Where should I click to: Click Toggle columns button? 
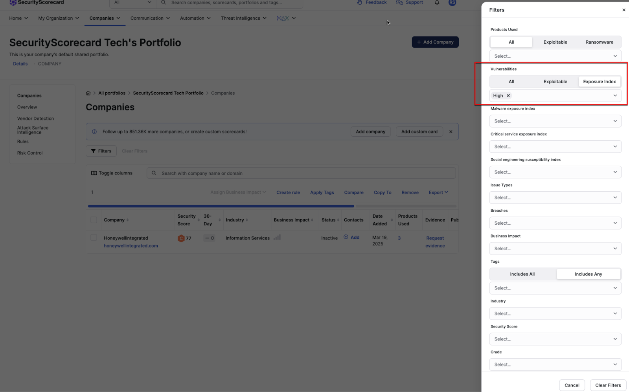pyautogui.click(x=112, y=173)
